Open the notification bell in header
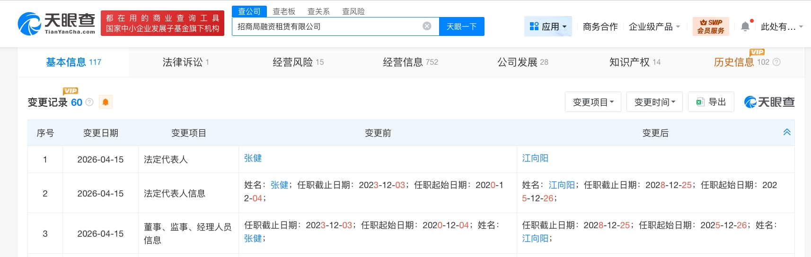 pos(745,26)
